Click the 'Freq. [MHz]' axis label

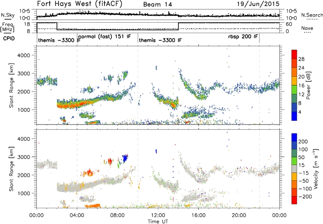(8, 27)
